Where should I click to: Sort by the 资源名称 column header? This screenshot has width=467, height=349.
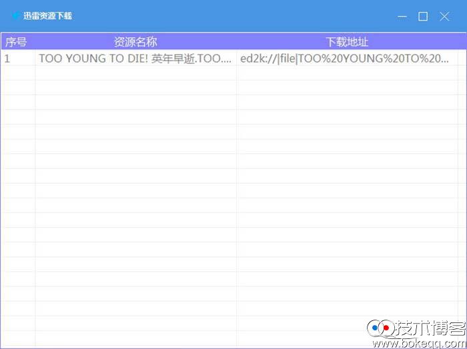pyautogui.click(x=135, y=42)
